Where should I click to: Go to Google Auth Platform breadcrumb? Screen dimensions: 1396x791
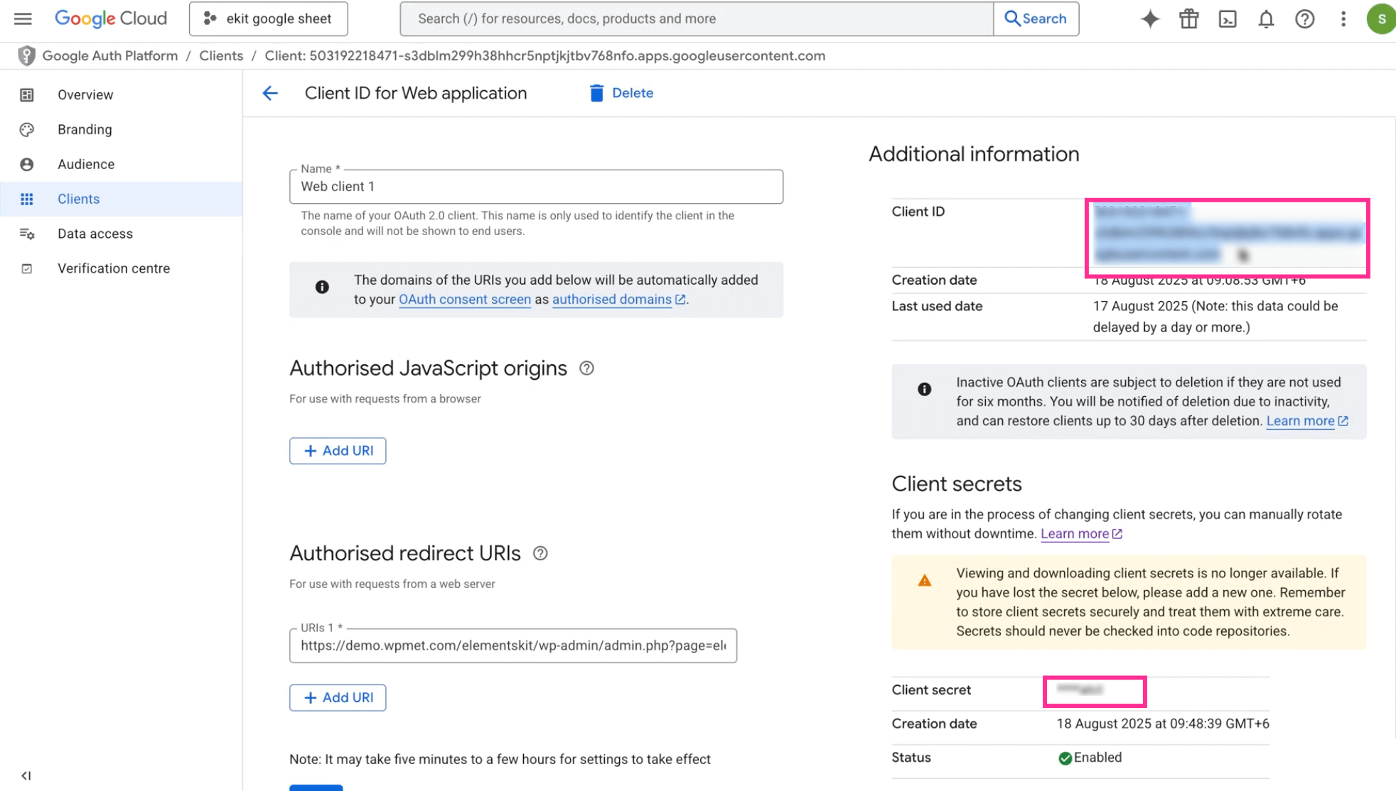pyautogui.click(x=110, y=55)
